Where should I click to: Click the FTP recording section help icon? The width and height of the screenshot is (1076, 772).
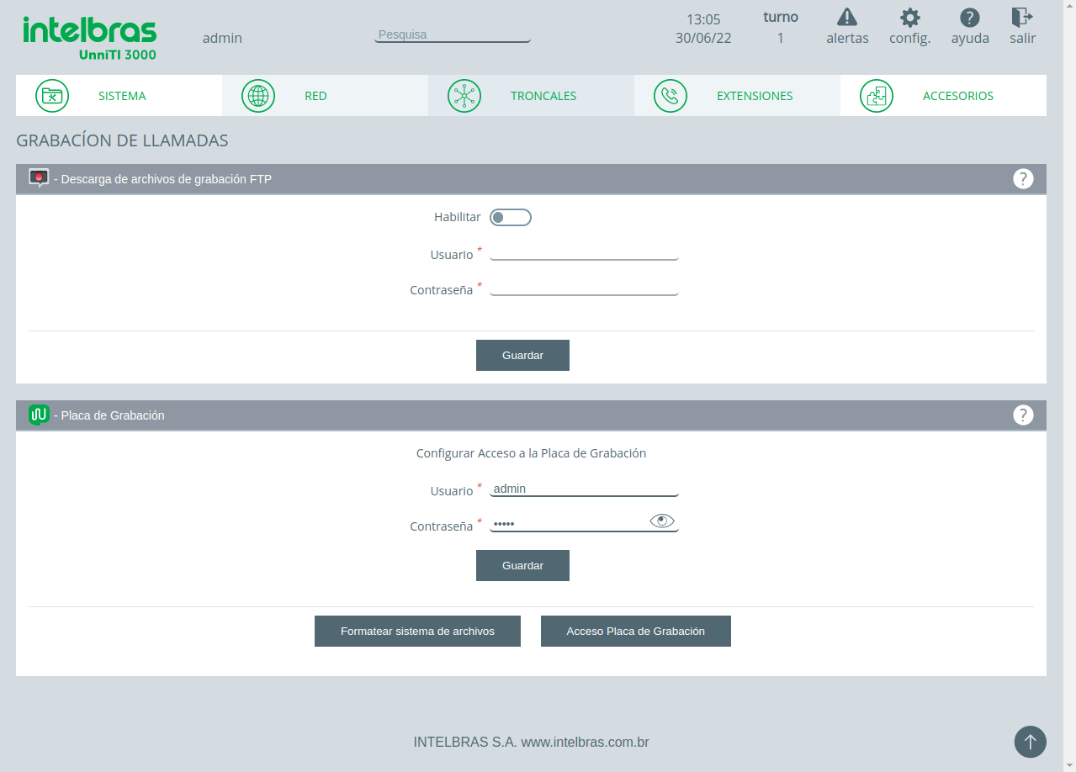click(1023, 178)
